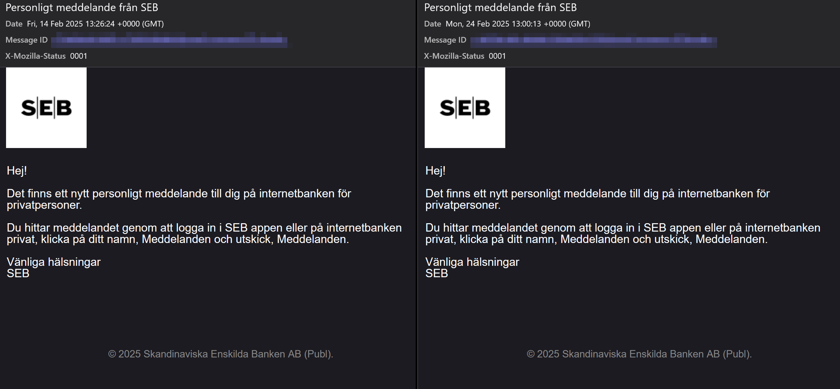This screenshot has height=389, width=840.
Task: Click "Det finns ett nytt" paragraph in 24 Feb email
Action: pyautogui.click(x=598, y=199)
